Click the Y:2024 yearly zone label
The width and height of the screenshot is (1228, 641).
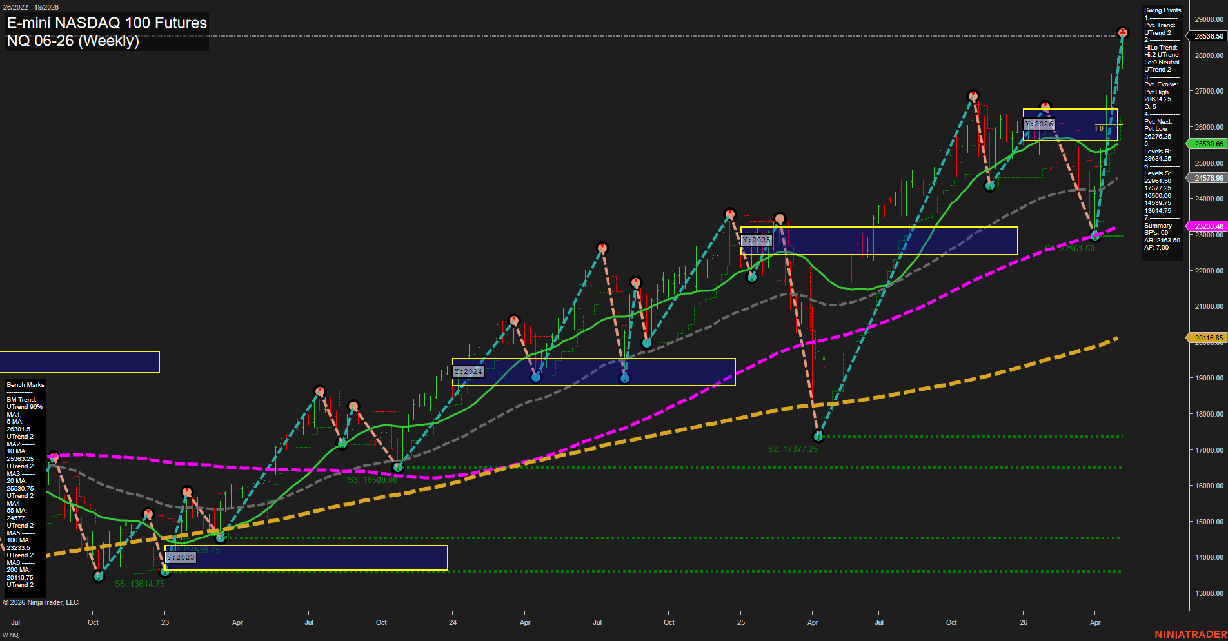pyautogui.click(x=468, y=371)
